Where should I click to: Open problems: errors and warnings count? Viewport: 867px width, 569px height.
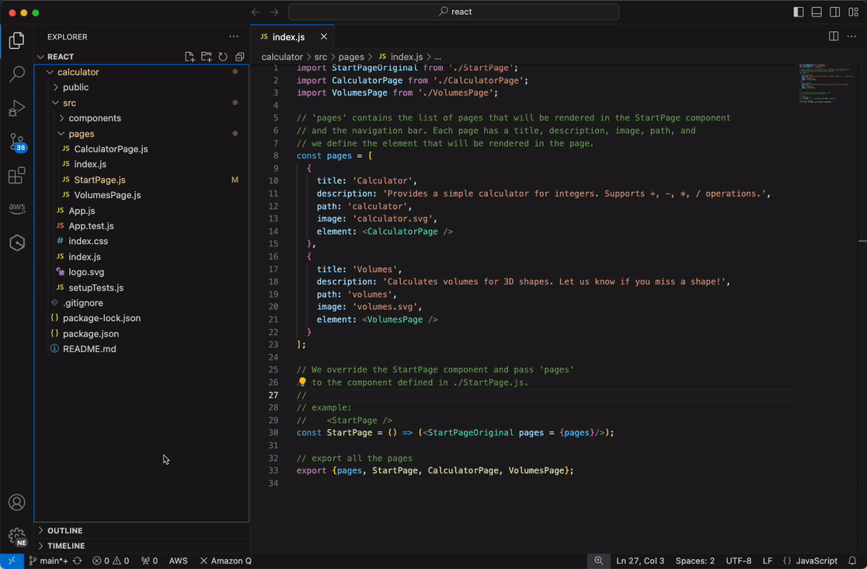click(x=110, y=560)
